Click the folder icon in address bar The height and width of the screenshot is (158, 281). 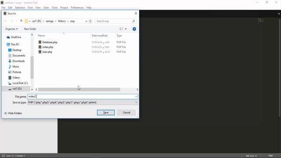26,21
